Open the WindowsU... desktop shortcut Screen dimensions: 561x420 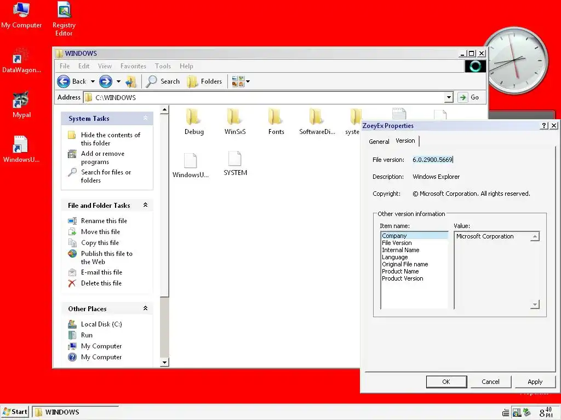pos(21,149)
